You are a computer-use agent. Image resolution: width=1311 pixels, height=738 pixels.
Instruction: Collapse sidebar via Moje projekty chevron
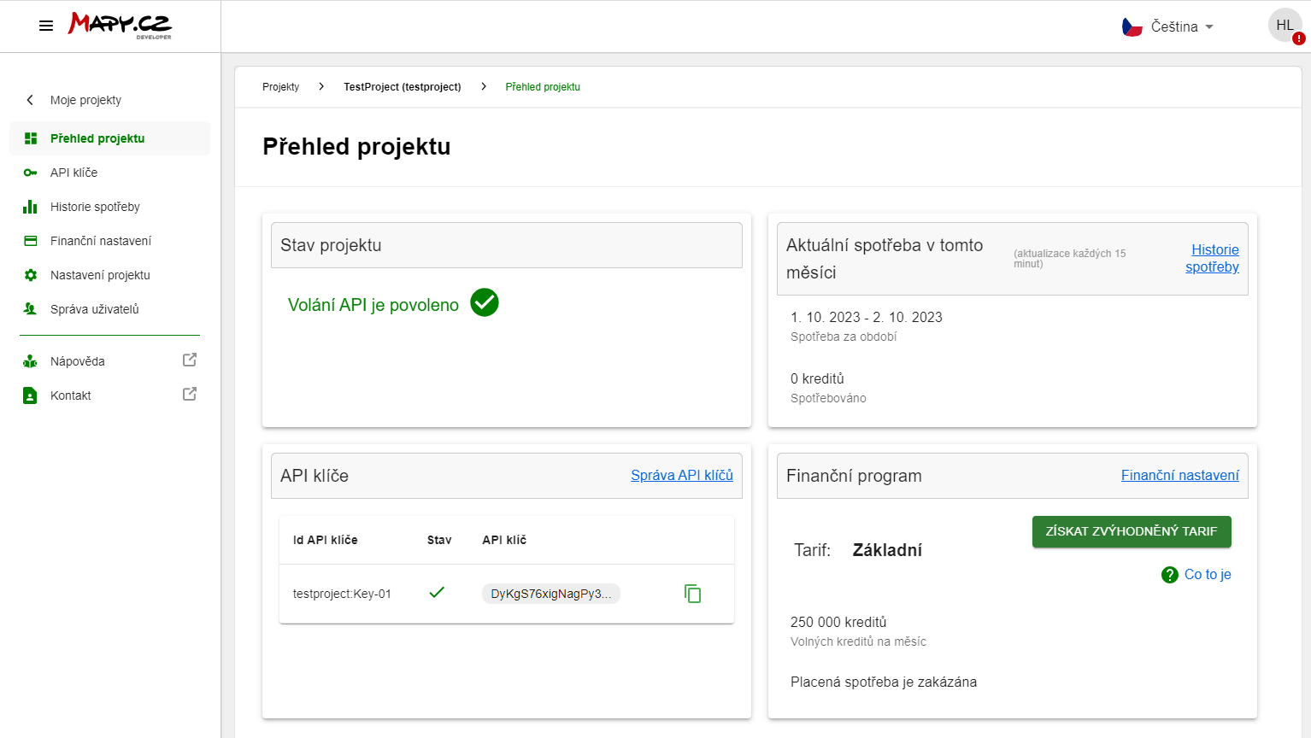29,100
